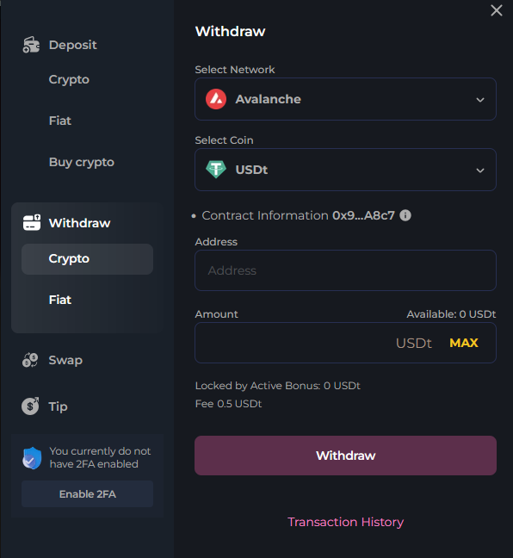Select Crypto under Deposit
The height and width of the screenshot is (558, 513).
click(69, 79)
